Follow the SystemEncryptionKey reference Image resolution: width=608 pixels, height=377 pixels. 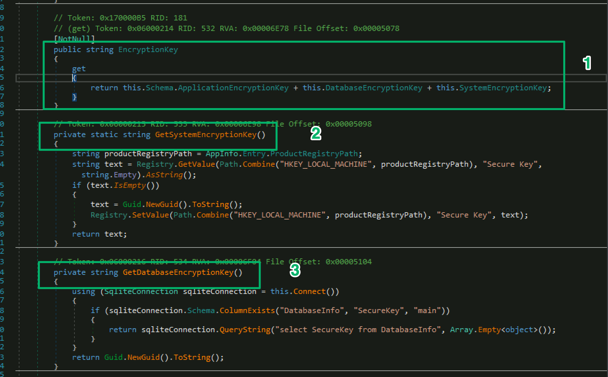pos(503,88)
